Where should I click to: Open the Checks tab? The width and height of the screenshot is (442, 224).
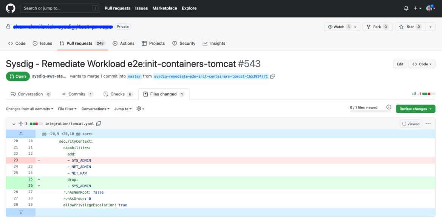(118, 94)
